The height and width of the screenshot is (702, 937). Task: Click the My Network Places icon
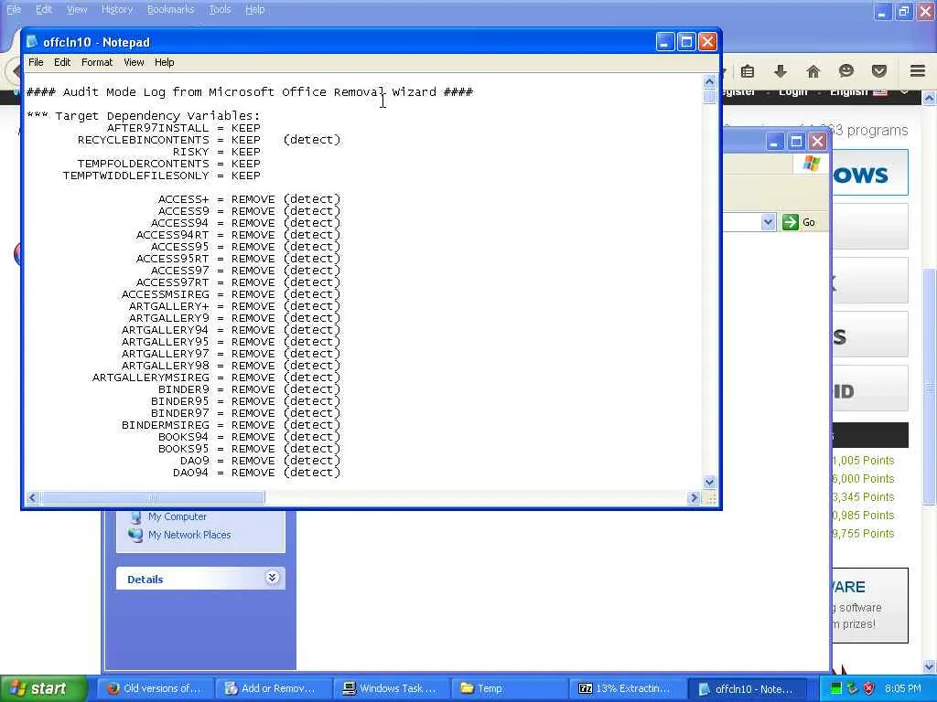pos(135,535)
